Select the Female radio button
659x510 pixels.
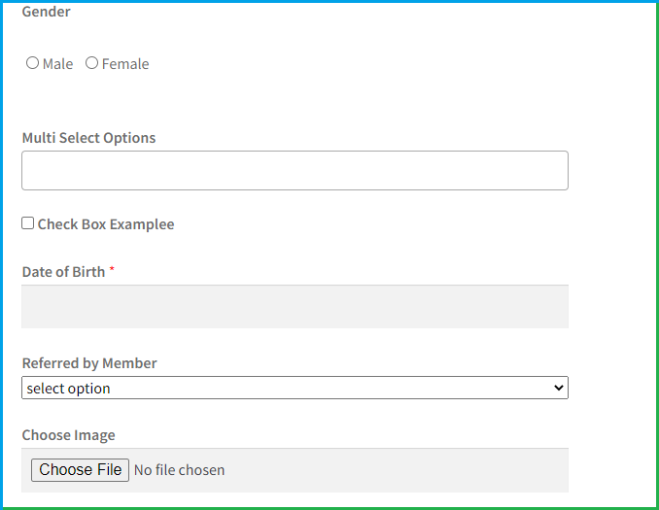click(x=91, y=63)
